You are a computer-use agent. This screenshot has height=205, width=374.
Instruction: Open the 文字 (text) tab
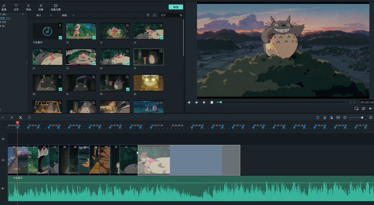pos(16,7)
